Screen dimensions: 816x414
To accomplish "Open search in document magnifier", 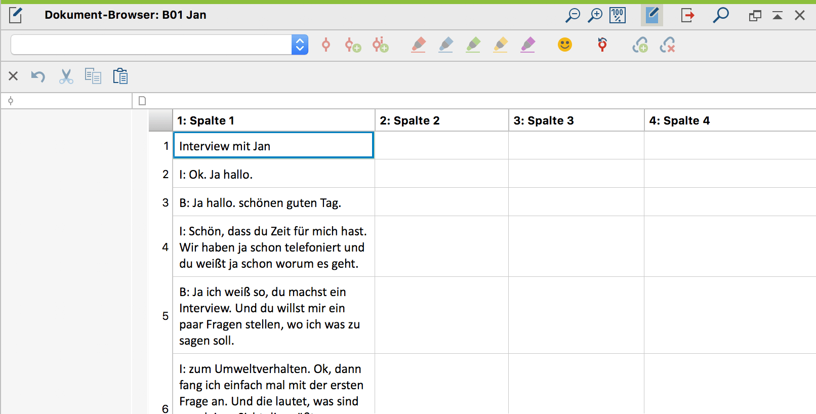I will pos(721,15).
